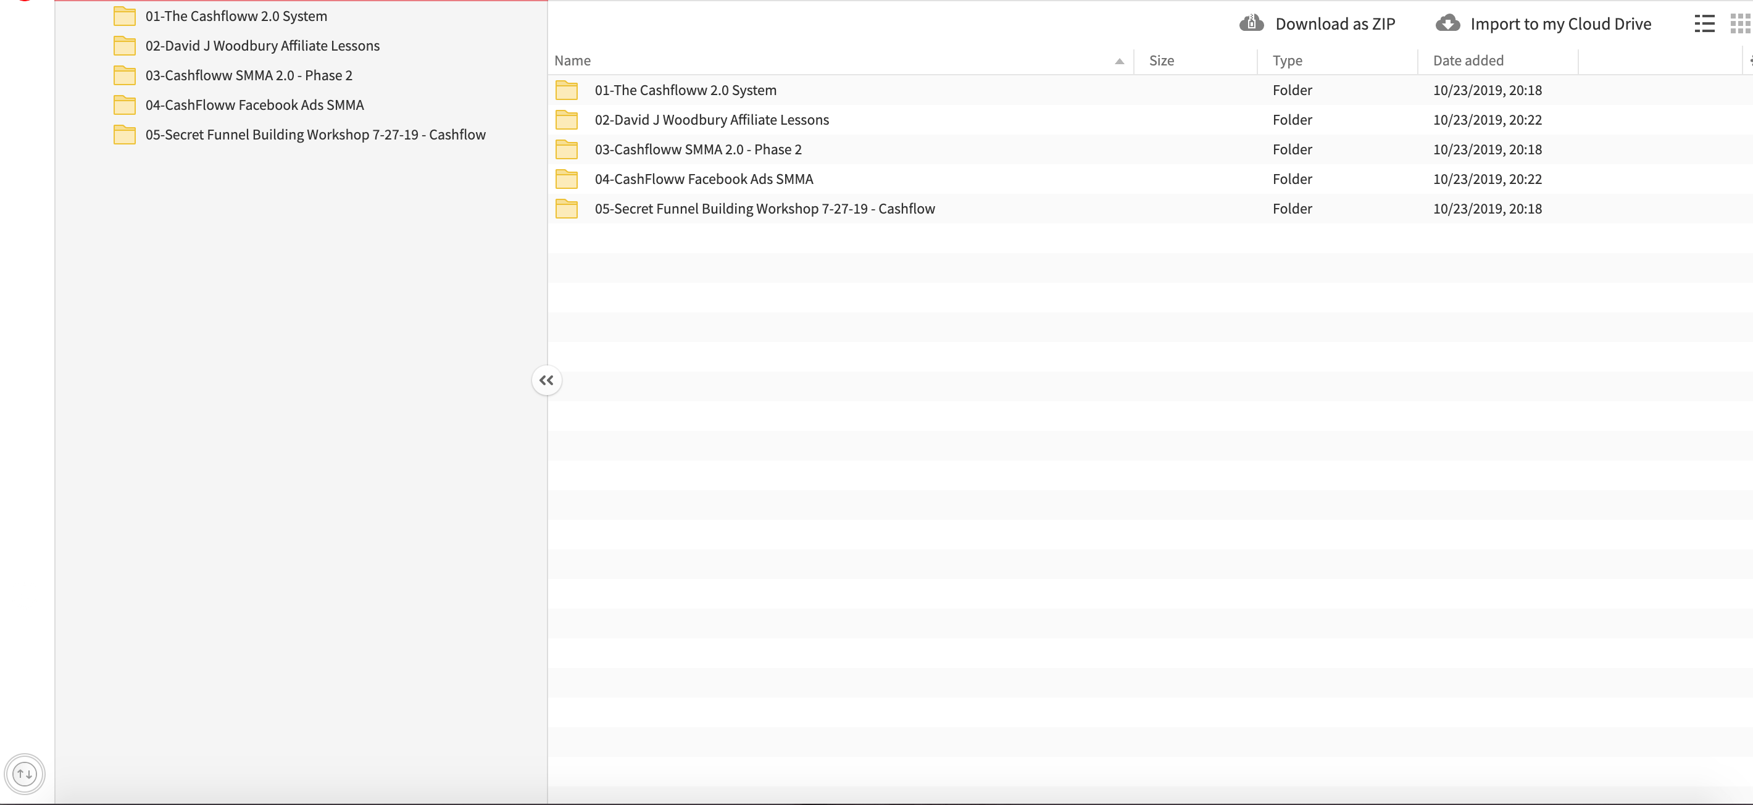Click 01-The Cashfloww folder icon in list
The width and height of the screenshot is (1753, 805).
(566, 91)
